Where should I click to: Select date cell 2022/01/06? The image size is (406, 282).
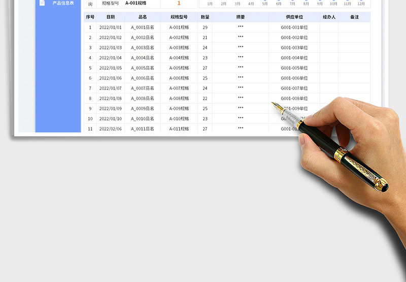(x=111, y=78)
